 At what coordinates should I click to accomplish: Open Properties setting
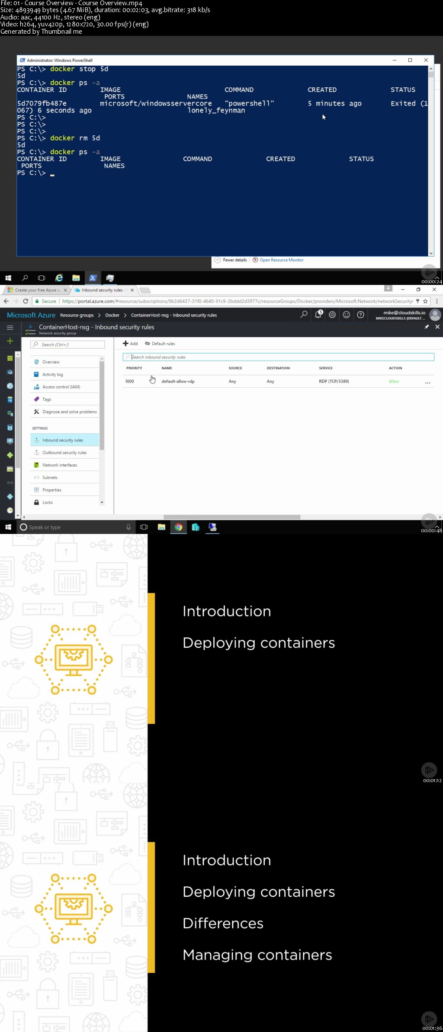tap(65, 490)
